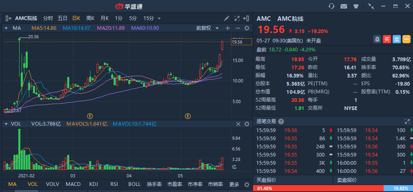
Task: Open the skin theme shirt icon
Action: point(356,7)
